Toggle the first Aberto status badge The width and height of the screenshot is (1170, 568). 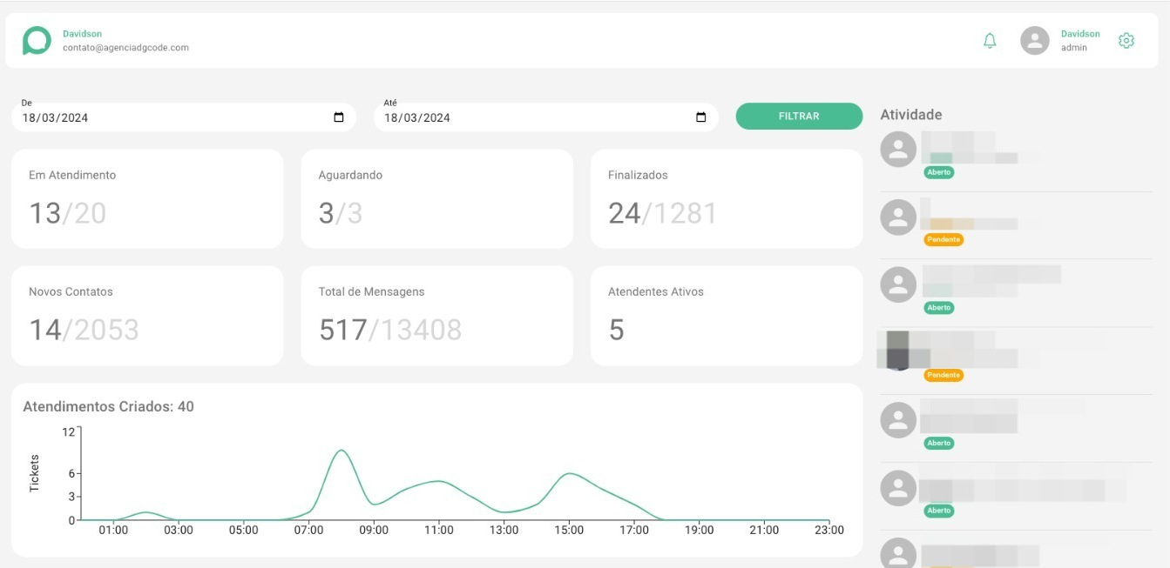coord(941,172)
